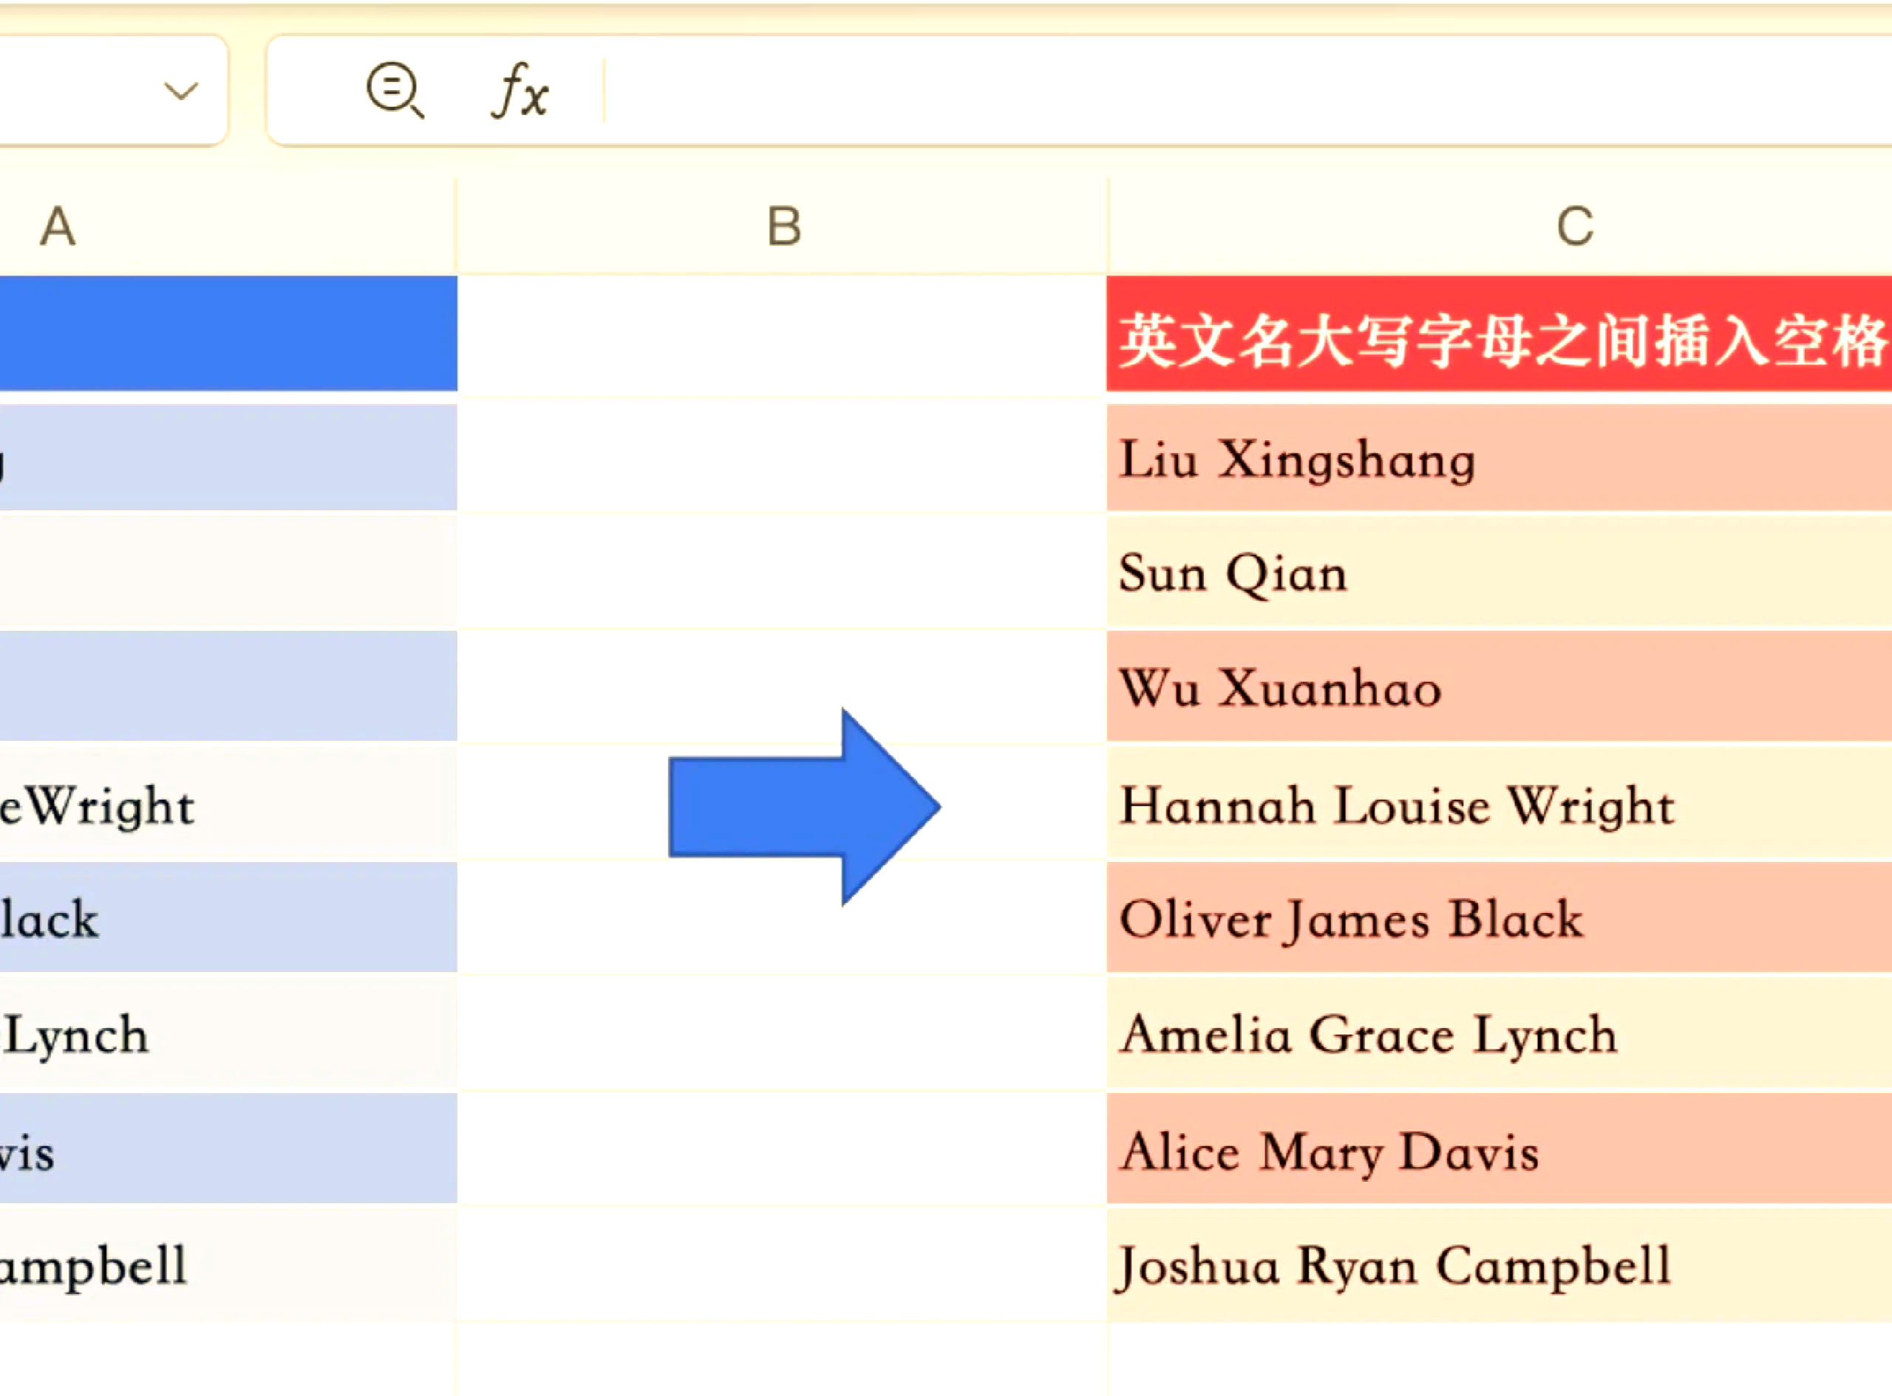
Task: Select the Joshua Ryan Campbell cell
Action: click(1498, 1266)
